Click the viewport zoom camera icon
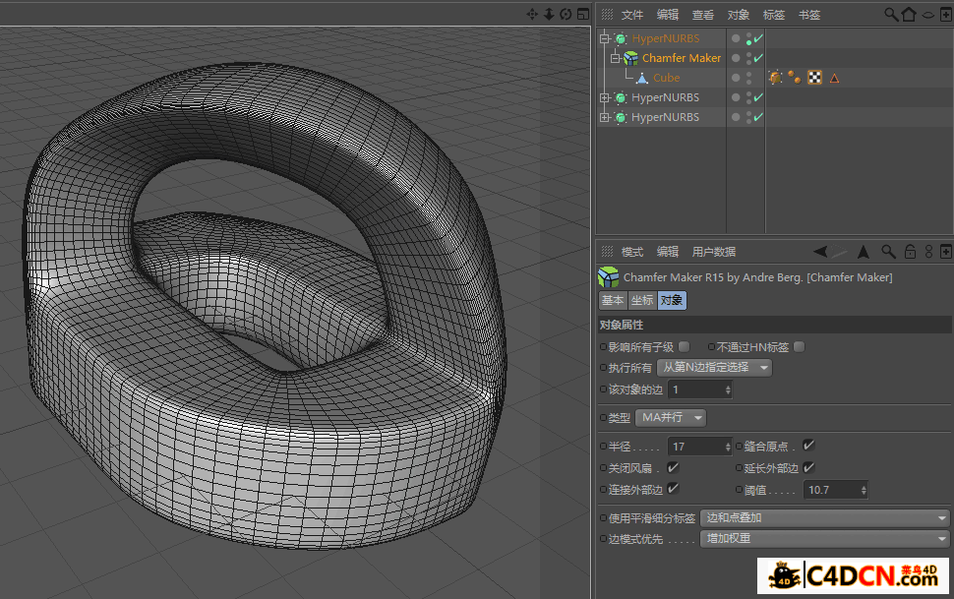 click(549, 14)
